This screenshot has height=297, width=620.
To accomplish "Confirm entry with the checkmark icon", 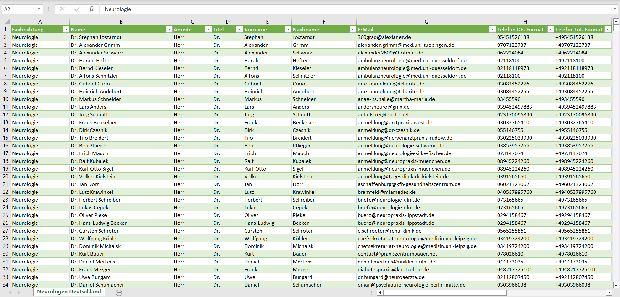I will (77, 9).
